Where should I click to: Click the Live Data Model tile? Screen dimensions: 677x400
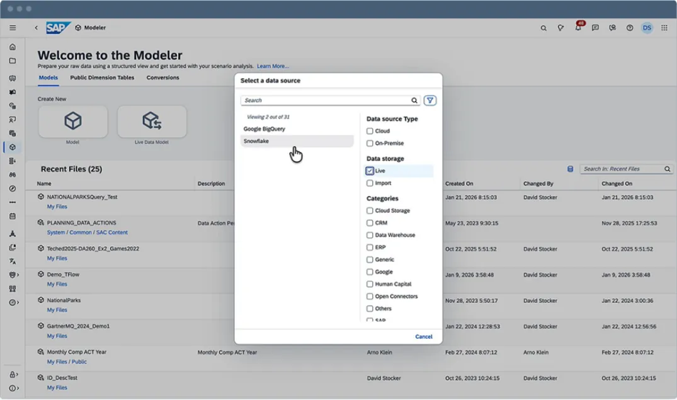(152, 121)
